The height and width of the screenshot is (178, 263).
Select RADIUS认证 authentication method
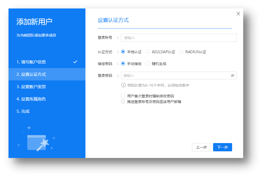(181, 52)
